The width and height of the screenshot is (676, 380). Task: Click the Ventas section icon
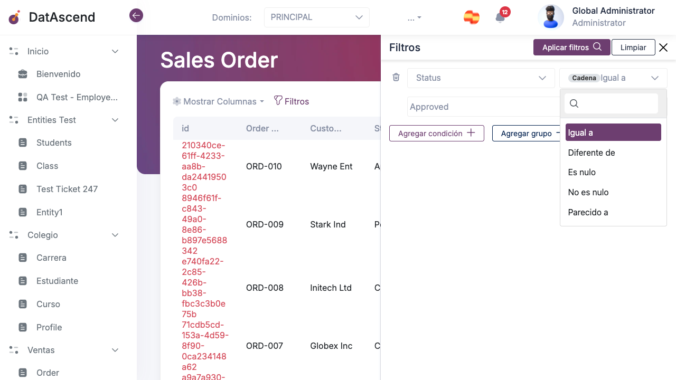[14, 350]
